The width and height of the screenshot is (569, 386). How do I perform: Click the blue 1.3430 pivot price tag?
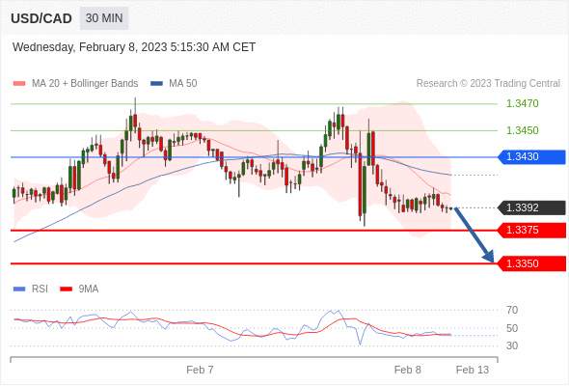(x=532, y=157)
